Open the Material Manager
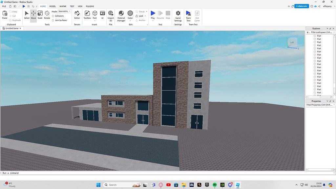 [121, 16]
